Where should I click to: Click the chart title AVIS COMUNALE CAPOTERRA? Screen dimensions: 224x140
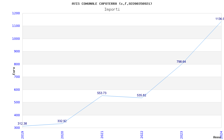[112, 4]
